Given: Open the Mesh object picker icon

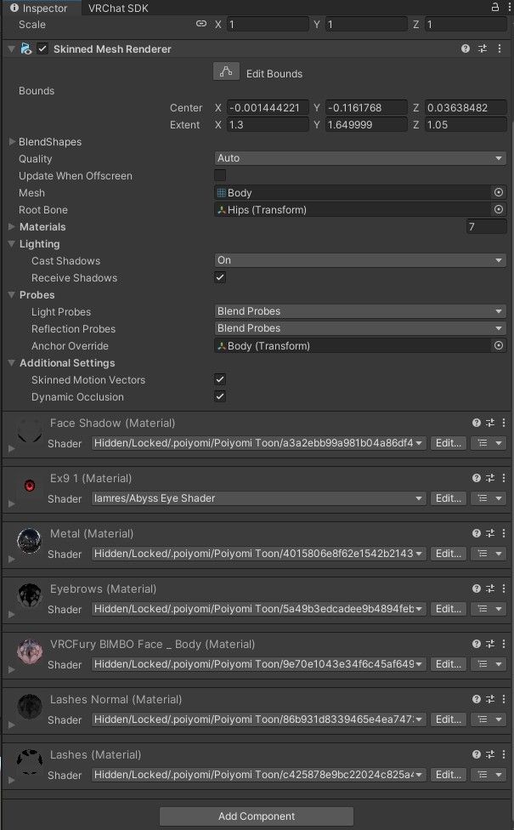Looking at the screenshot, I should (x=498, y=192).
